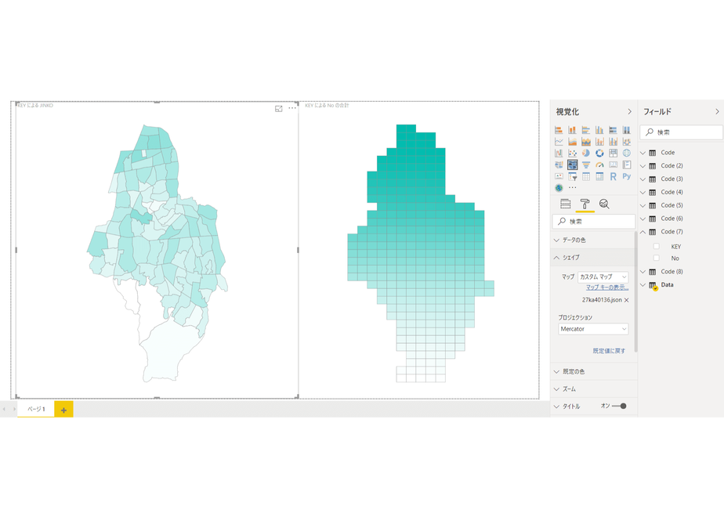Image resolution: width=724 pixels, height=517 pixels.
Task: Remove the 27ka40136.json map file
Action: pyautogui.click(x=627, y=300)
